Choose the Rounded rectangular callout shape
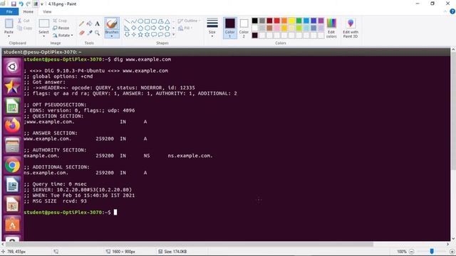Image resolution: width=456 pixels, height=256 pixels. click(x=154, y=35)
